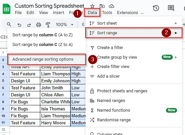Expand the Sort sheet submenu
The width and height of the screenshot is (185, 135).
[133, 23]
